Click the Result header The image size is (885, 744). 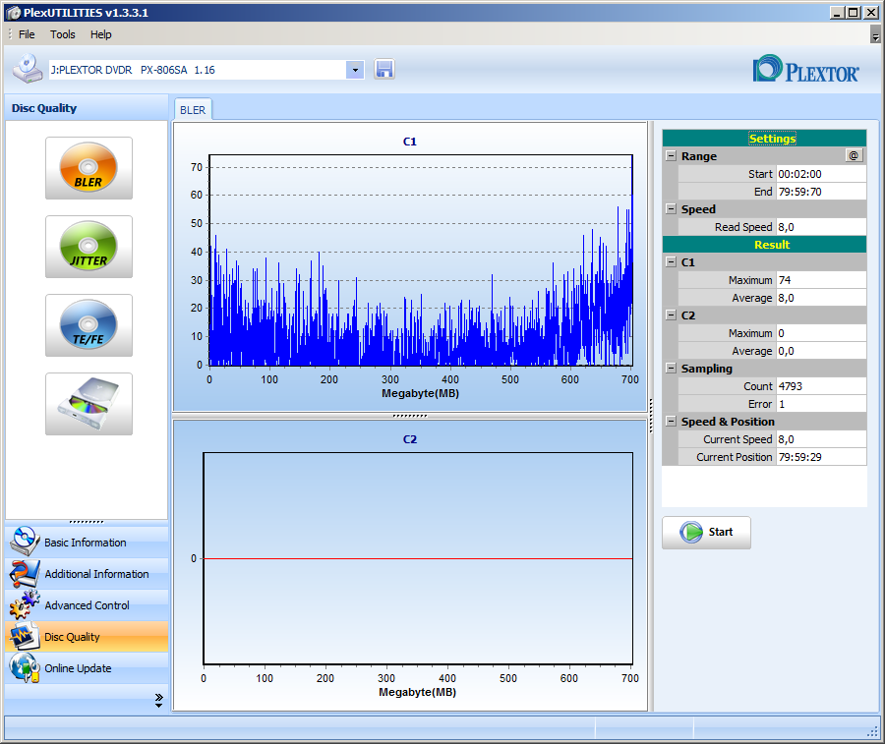(764, 245)
